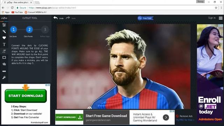Image resolution: width=224 pixels, height=126 pixels.
Task: Open a new browser tab
Action: [x=37, y=2]
